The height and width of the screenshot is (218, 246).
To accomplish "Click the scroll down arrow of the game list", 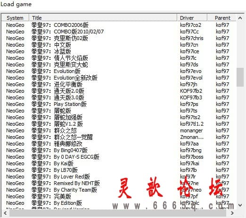I will tap(240, 205).
